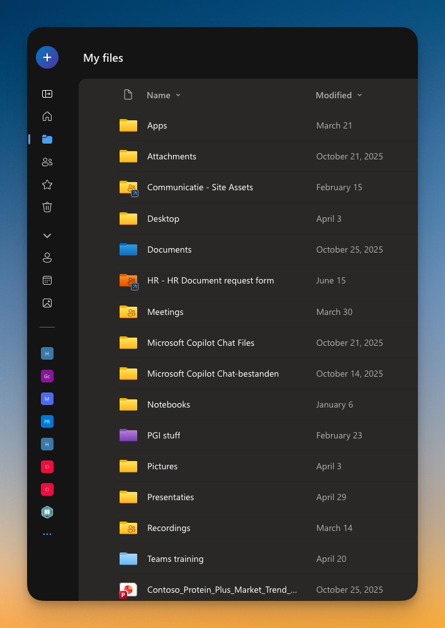Open Microsoft Copilot Chat-bestanden folder
Screen dimensions: 445x628
pyautogui.click(x=213, y=374)
